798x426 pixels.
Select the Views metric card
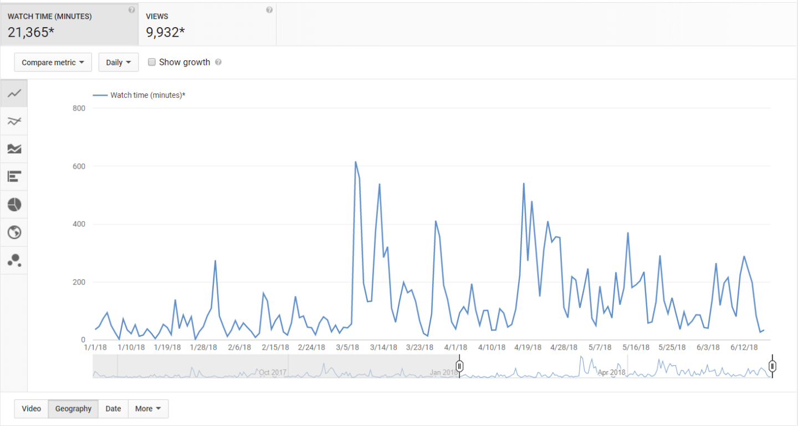207,25
